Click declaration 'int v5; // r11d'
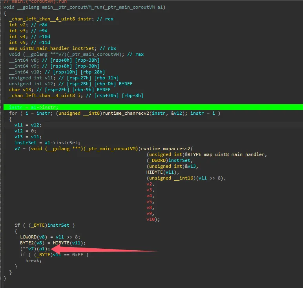 tap(29, 42)
